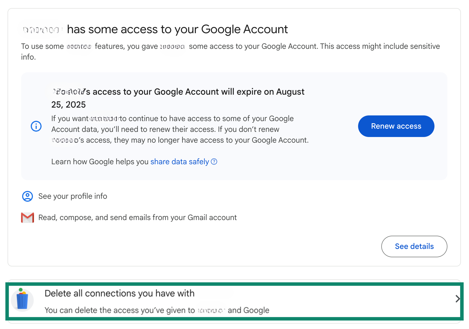
Task: Click the help circle beside share data safely
Action: click(x=213, y=162)
